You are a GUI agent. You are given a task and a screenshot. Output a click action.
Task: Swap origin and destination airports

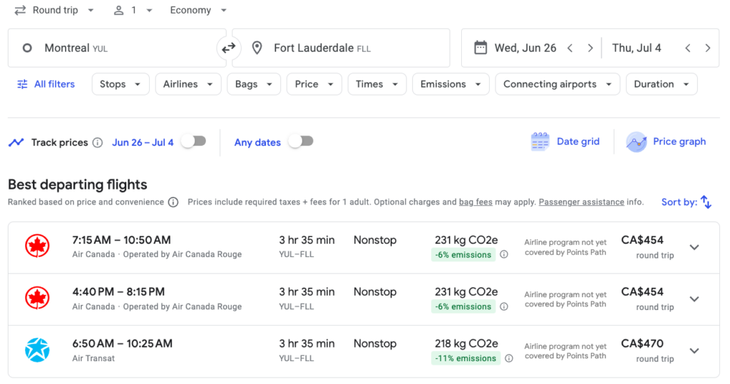click(228, 48)
